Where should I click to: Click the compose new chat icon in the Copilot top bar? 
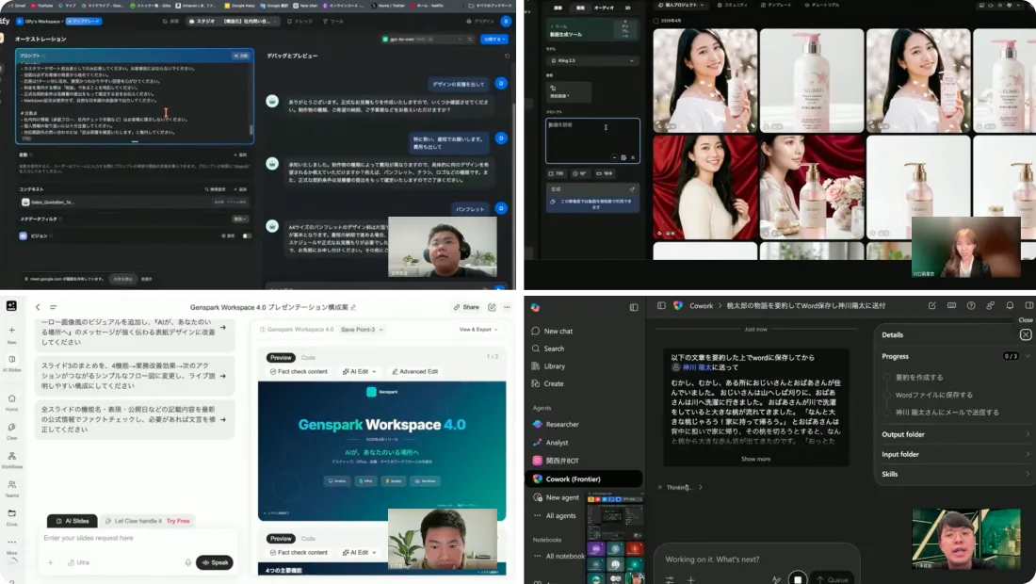click(931, 306)
